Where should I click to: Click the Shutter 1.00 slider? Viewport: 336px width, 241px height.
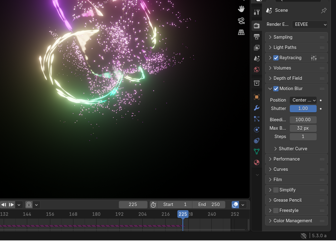[x=303, y=109]
